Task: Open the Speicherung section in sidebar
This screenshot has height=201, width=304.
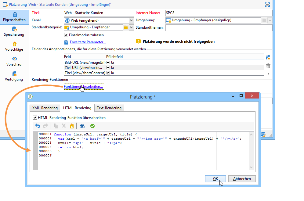Action: tap(14, 31)
